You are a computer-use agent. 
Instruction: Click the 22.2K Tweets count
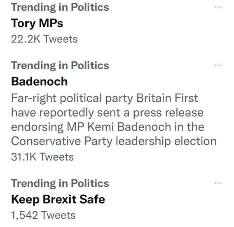[44, 39]
